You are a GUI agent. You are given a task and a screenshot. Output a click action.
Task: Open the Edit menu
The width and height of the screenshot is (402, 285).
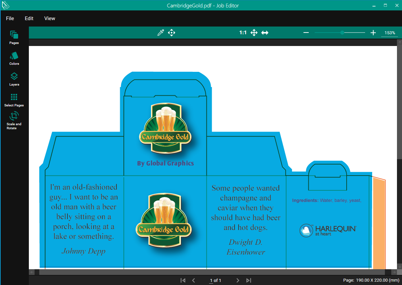point(29,18)
